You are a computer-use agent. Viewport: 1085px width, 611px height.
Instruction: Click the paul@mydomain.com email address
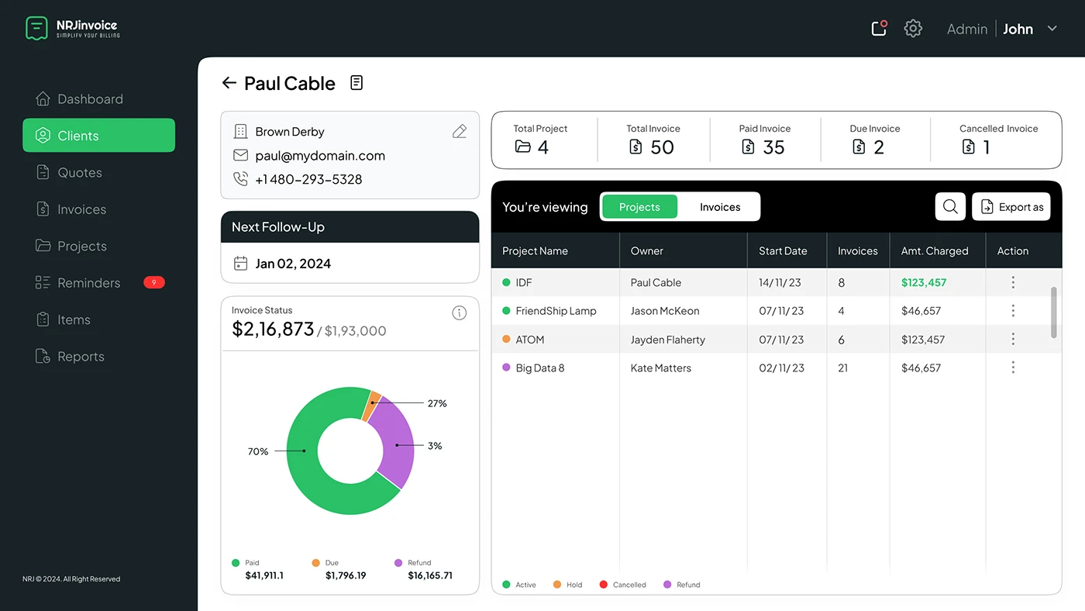pyautogui.click(x=320, y=156)
